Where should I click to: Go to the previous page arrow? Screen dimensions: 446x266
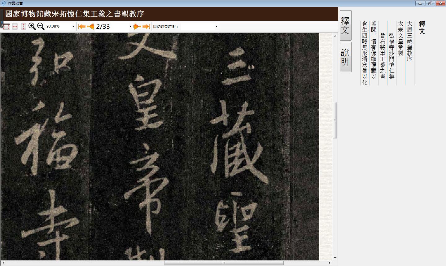point(91,26)
